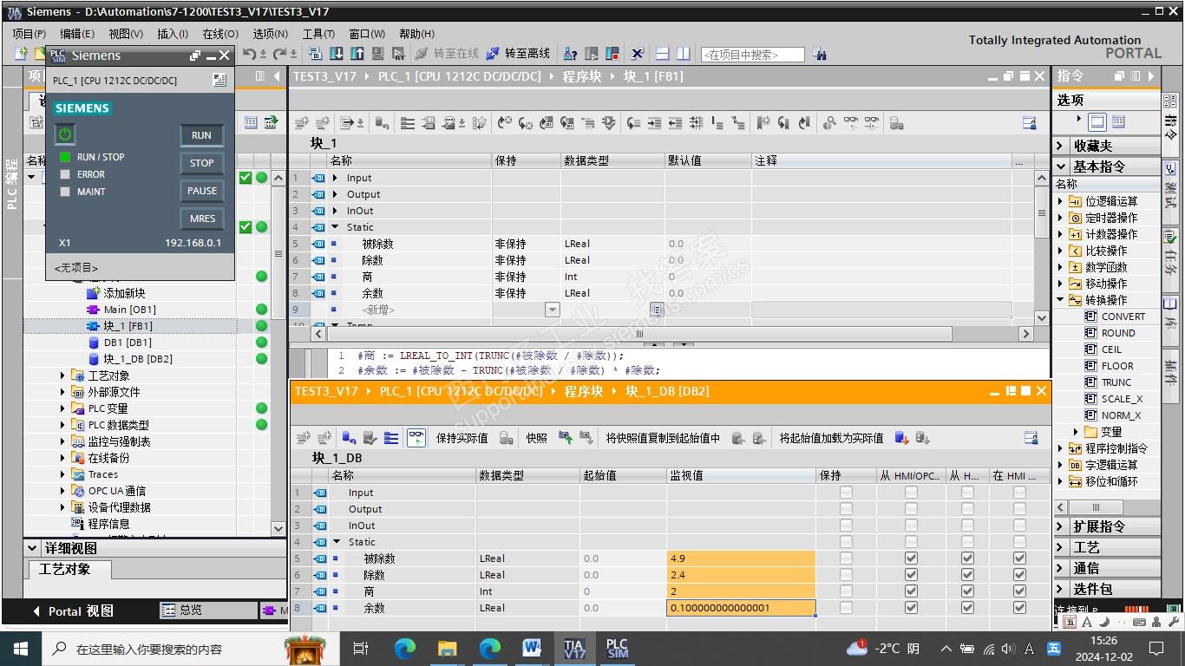This screenshot has width=1185, height=666.
Task: Click the download to device icon
Action: 337,54
